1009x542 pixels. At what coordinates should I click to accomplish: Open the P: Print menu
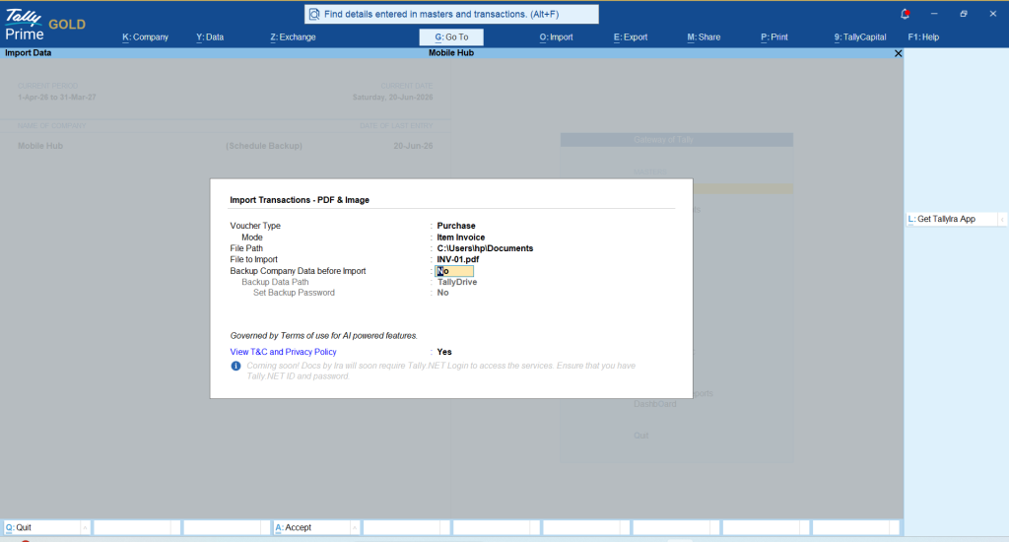coord(774,37)
